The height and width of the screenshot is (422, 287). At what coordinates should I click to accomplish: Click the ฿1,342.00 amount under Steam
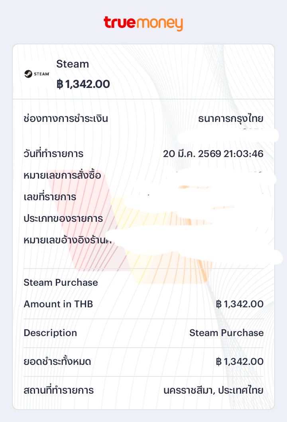83,84
